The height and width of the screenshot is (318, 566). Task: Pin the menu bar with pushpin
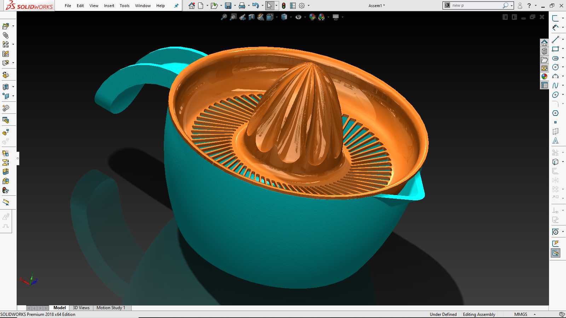pyautogui.click(x=176, y=6)
